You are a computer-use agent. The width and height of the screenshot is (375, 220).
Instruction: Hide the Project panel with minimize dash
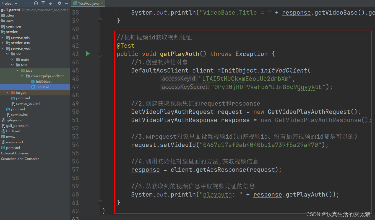(67, 3)
